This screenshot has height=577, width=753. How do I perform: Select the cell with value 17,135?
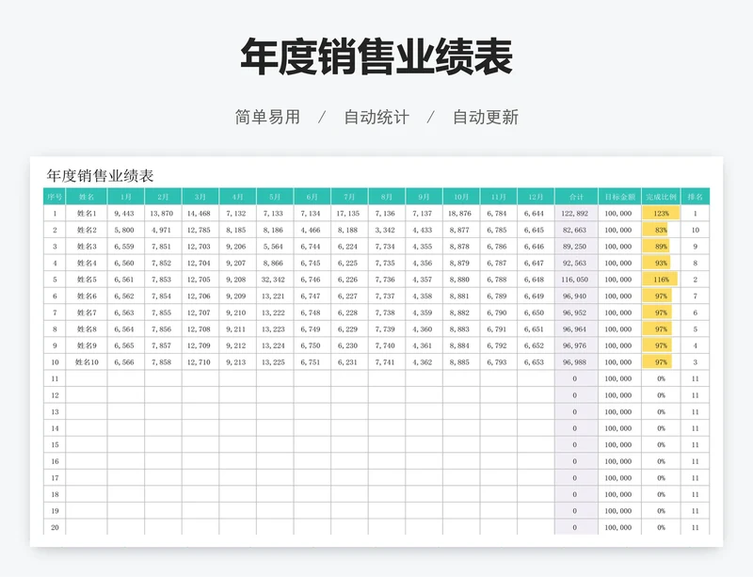click(x=347, y=214)
